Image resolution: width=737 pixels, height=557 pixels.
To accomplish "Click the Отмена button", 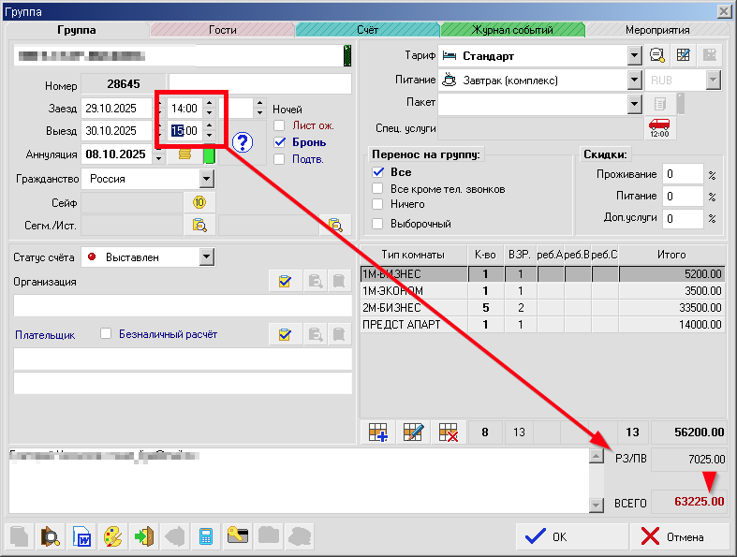I will click(671, 537).
